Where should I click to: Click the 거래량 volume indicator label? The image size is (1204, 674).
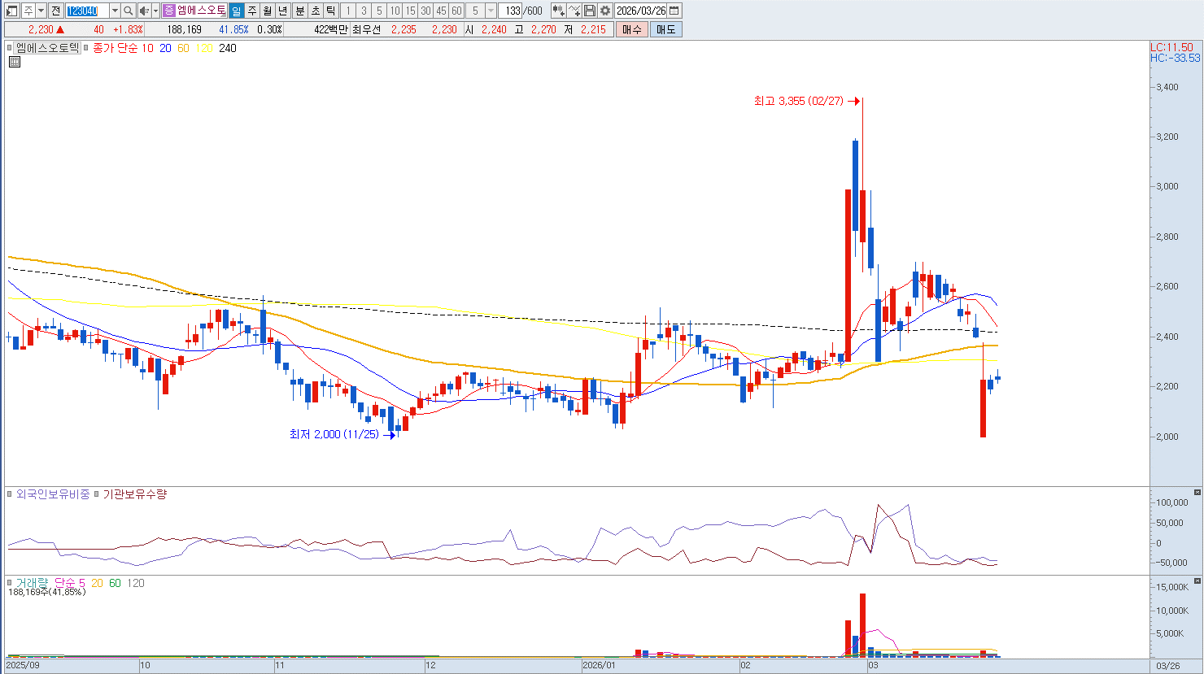[33, 583]
